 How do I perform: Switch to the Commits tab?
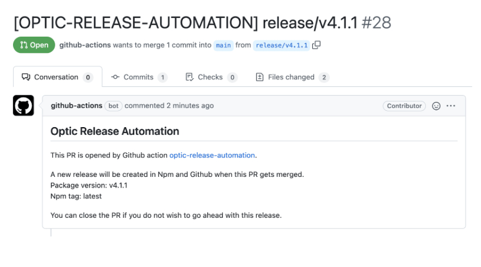click(x=139, y=77)
